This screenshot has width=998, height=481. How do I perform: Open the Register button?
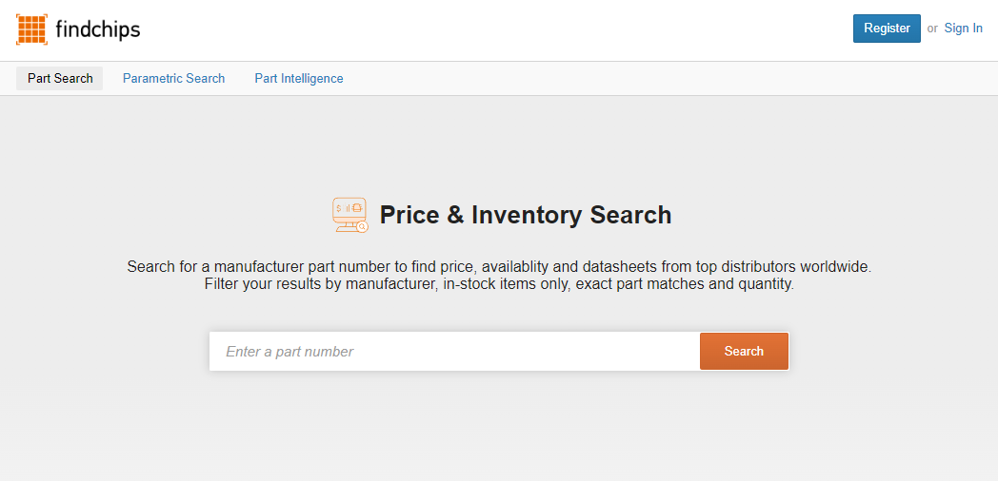tap(887, 29)
